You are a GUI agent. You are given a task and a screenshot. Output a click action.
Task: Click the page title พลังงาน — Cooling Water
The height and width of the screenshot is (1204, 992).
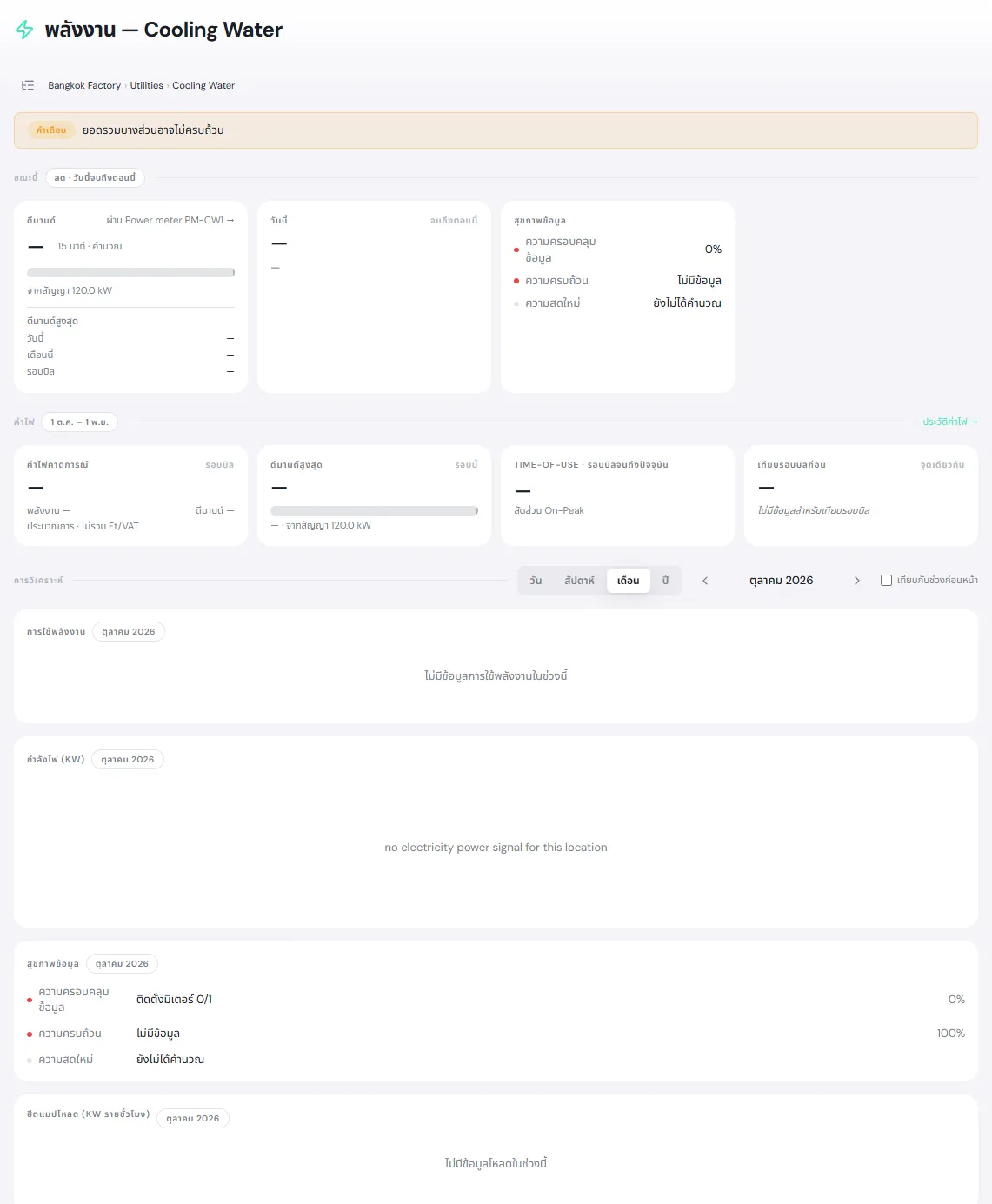tap(163, 30)
